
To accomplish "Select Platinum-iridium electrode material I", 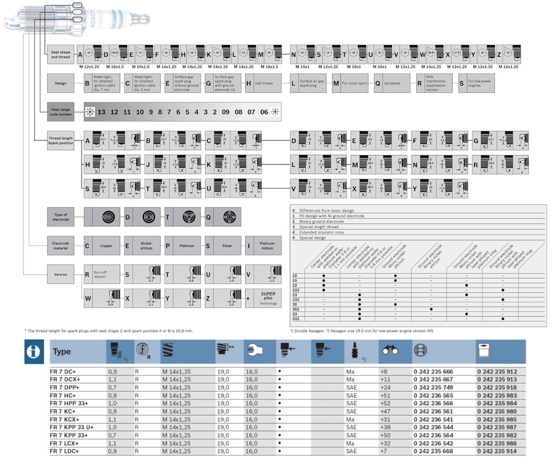I will 264,245.
